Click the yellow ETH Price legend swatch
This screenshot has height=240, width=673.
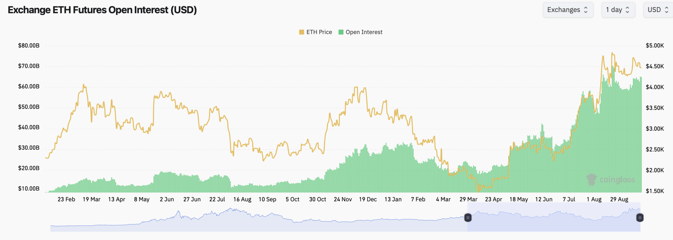click(301, 32)
